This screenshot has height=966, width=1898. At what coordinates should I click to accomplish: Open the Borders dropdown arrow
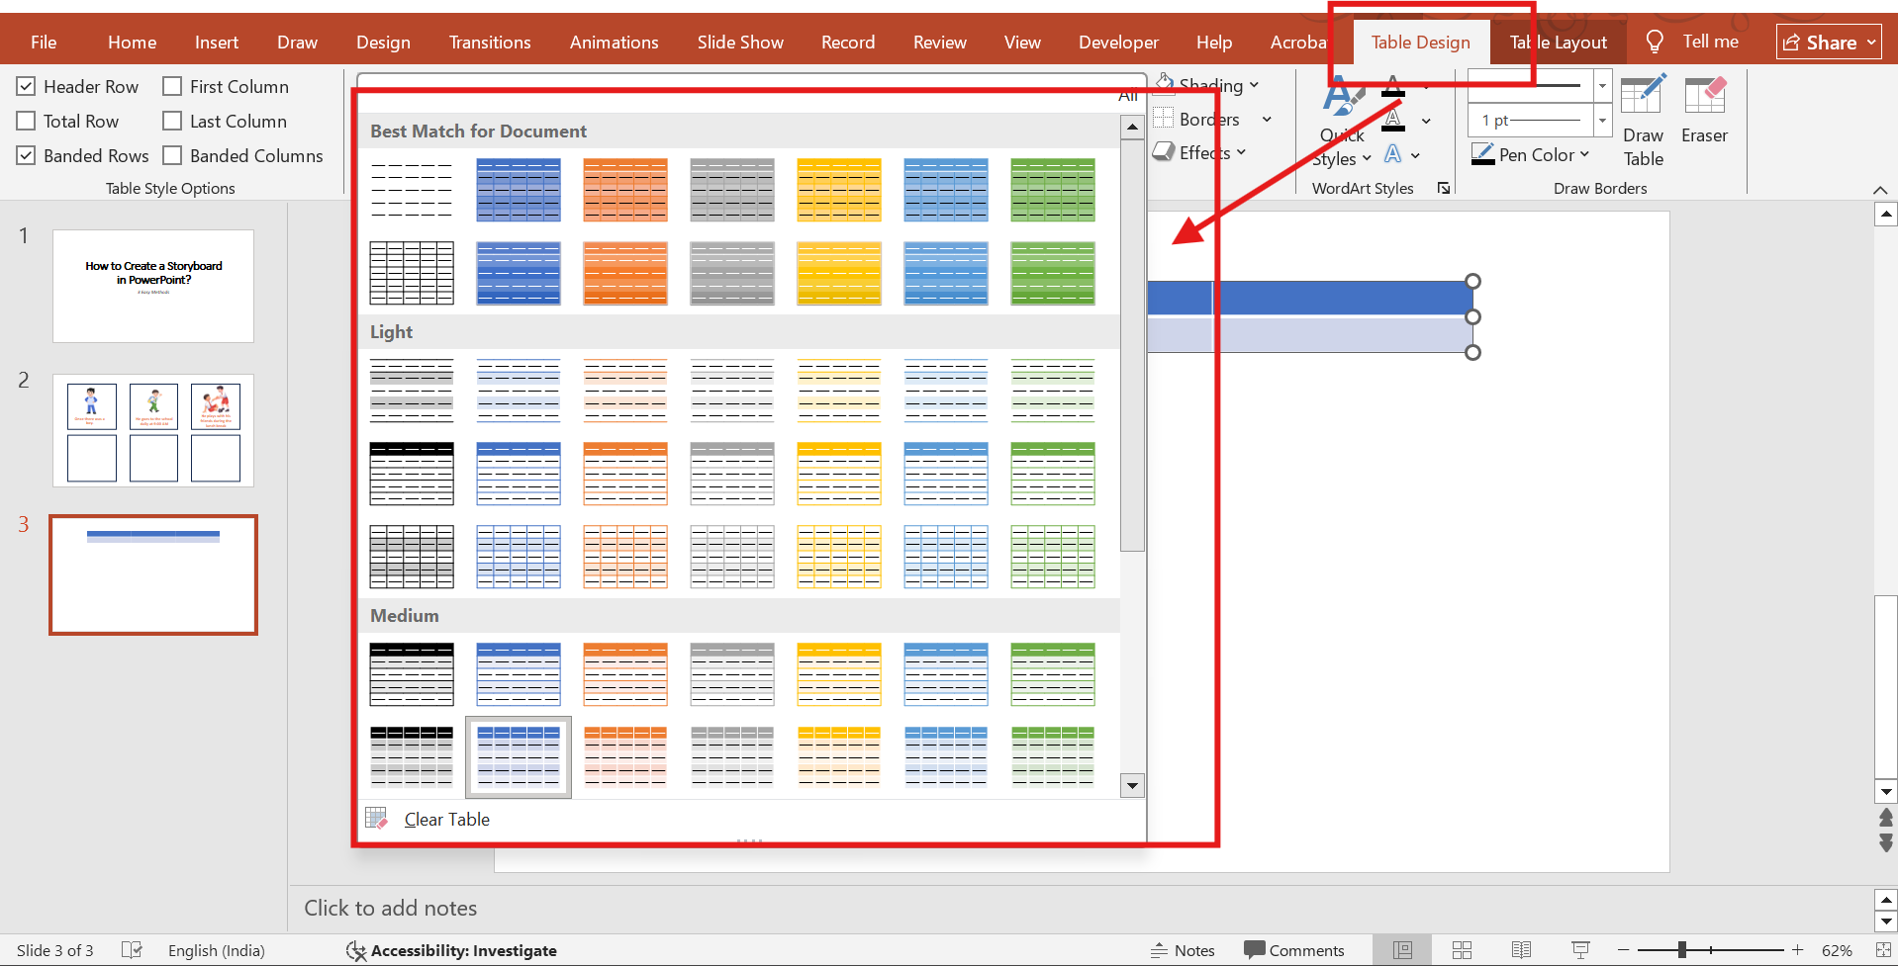click(1267, 120)
